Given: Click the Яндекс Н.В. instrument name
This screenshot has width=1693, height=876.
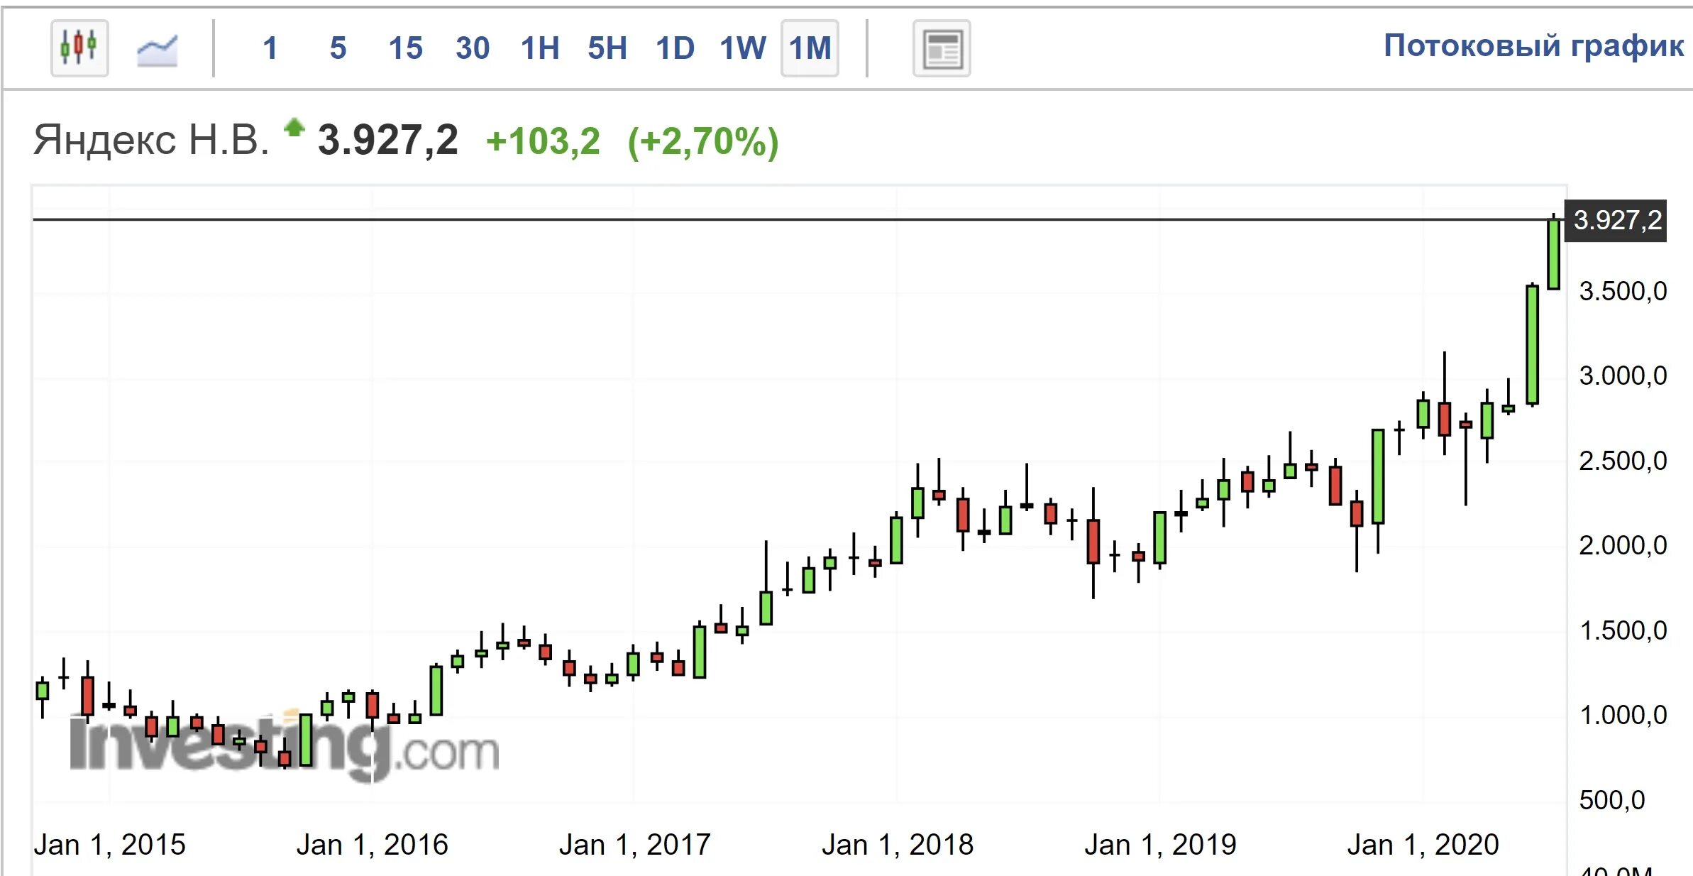Looking at the screenshot, I should point(151,140).
